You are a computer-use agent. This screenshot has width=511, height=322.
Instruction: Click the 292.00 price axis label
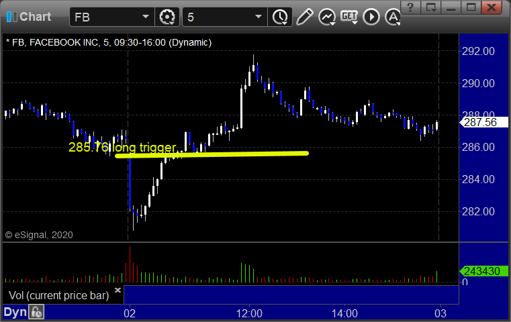(x=478, y=51)
